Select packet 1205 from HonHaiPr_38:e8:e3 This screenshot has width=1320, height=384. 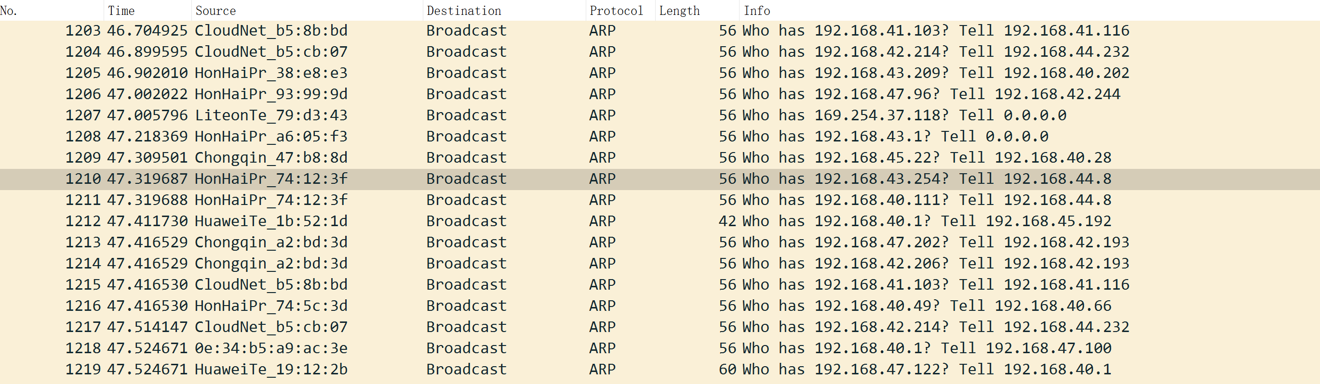pyautogui.click(x=270, y=73)
